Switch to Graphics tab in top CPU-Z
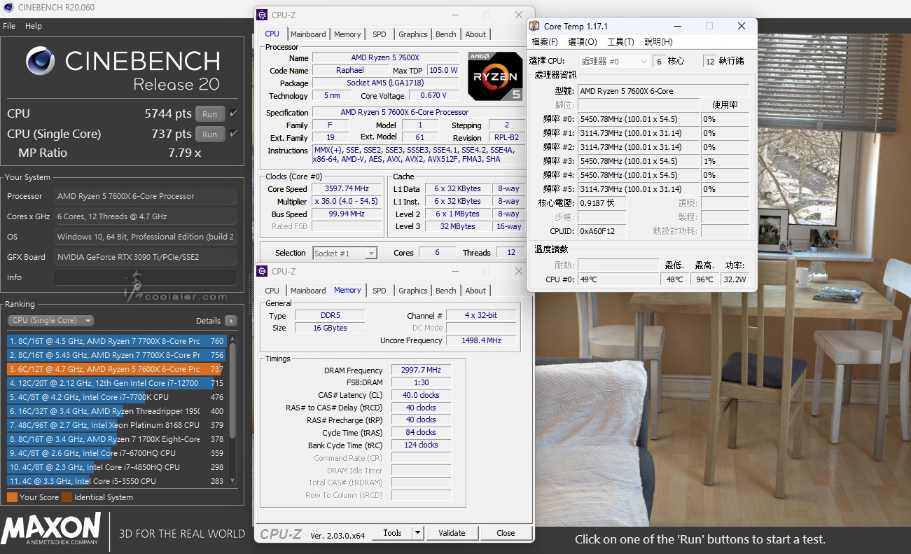This screenshot has height=554, width=911. tap(412, 34)
